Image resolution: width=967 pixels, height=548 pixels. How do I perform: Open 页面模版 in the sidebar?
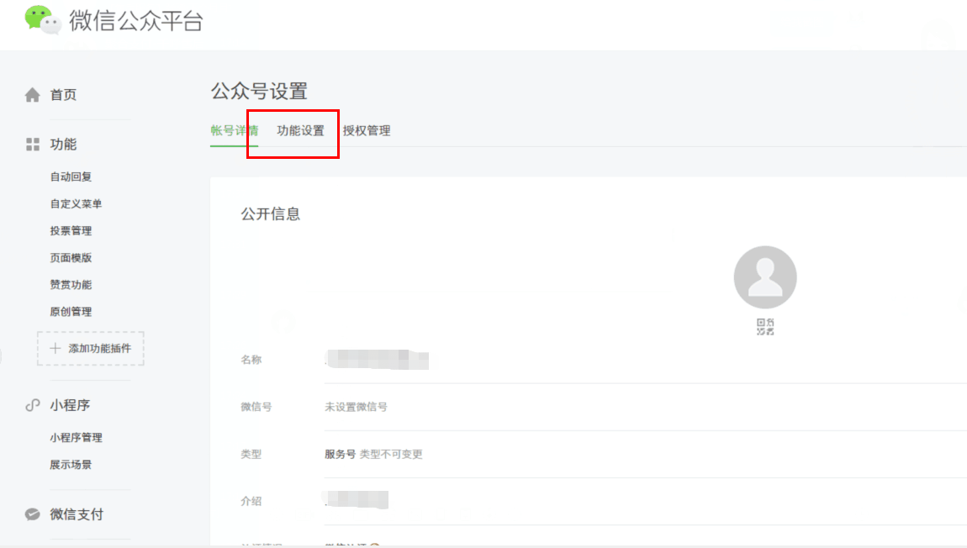tap(71, 258)
